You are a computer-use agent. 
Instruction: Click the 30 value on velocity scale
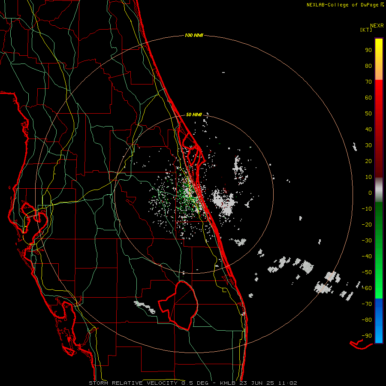click(x=368, y=145)
